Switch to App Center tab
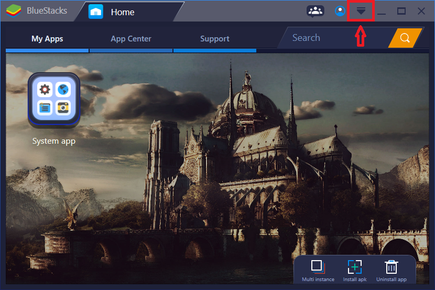This screenshot has height=290, width=435. click(131, 39)
